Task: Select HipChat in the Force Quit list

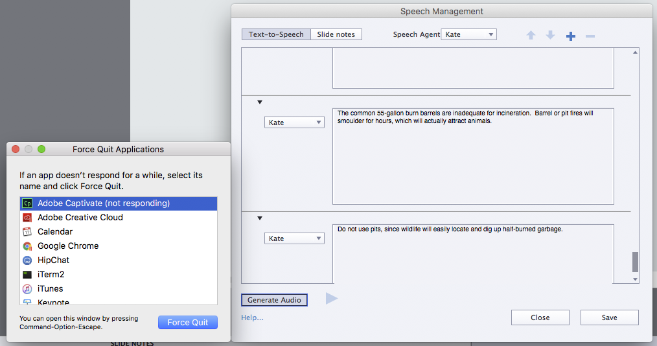Action: click(53, 260)
